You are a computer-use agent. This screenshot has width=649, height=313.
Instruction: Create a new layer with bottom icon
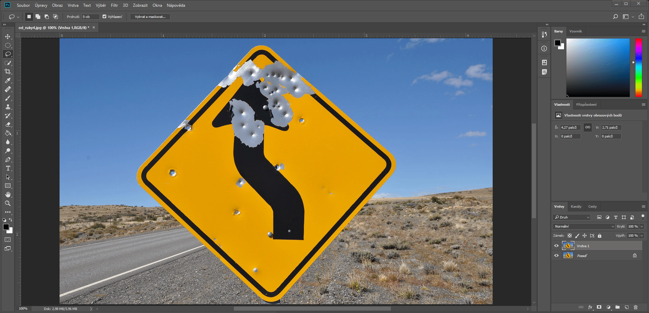(x=627, y=307)
